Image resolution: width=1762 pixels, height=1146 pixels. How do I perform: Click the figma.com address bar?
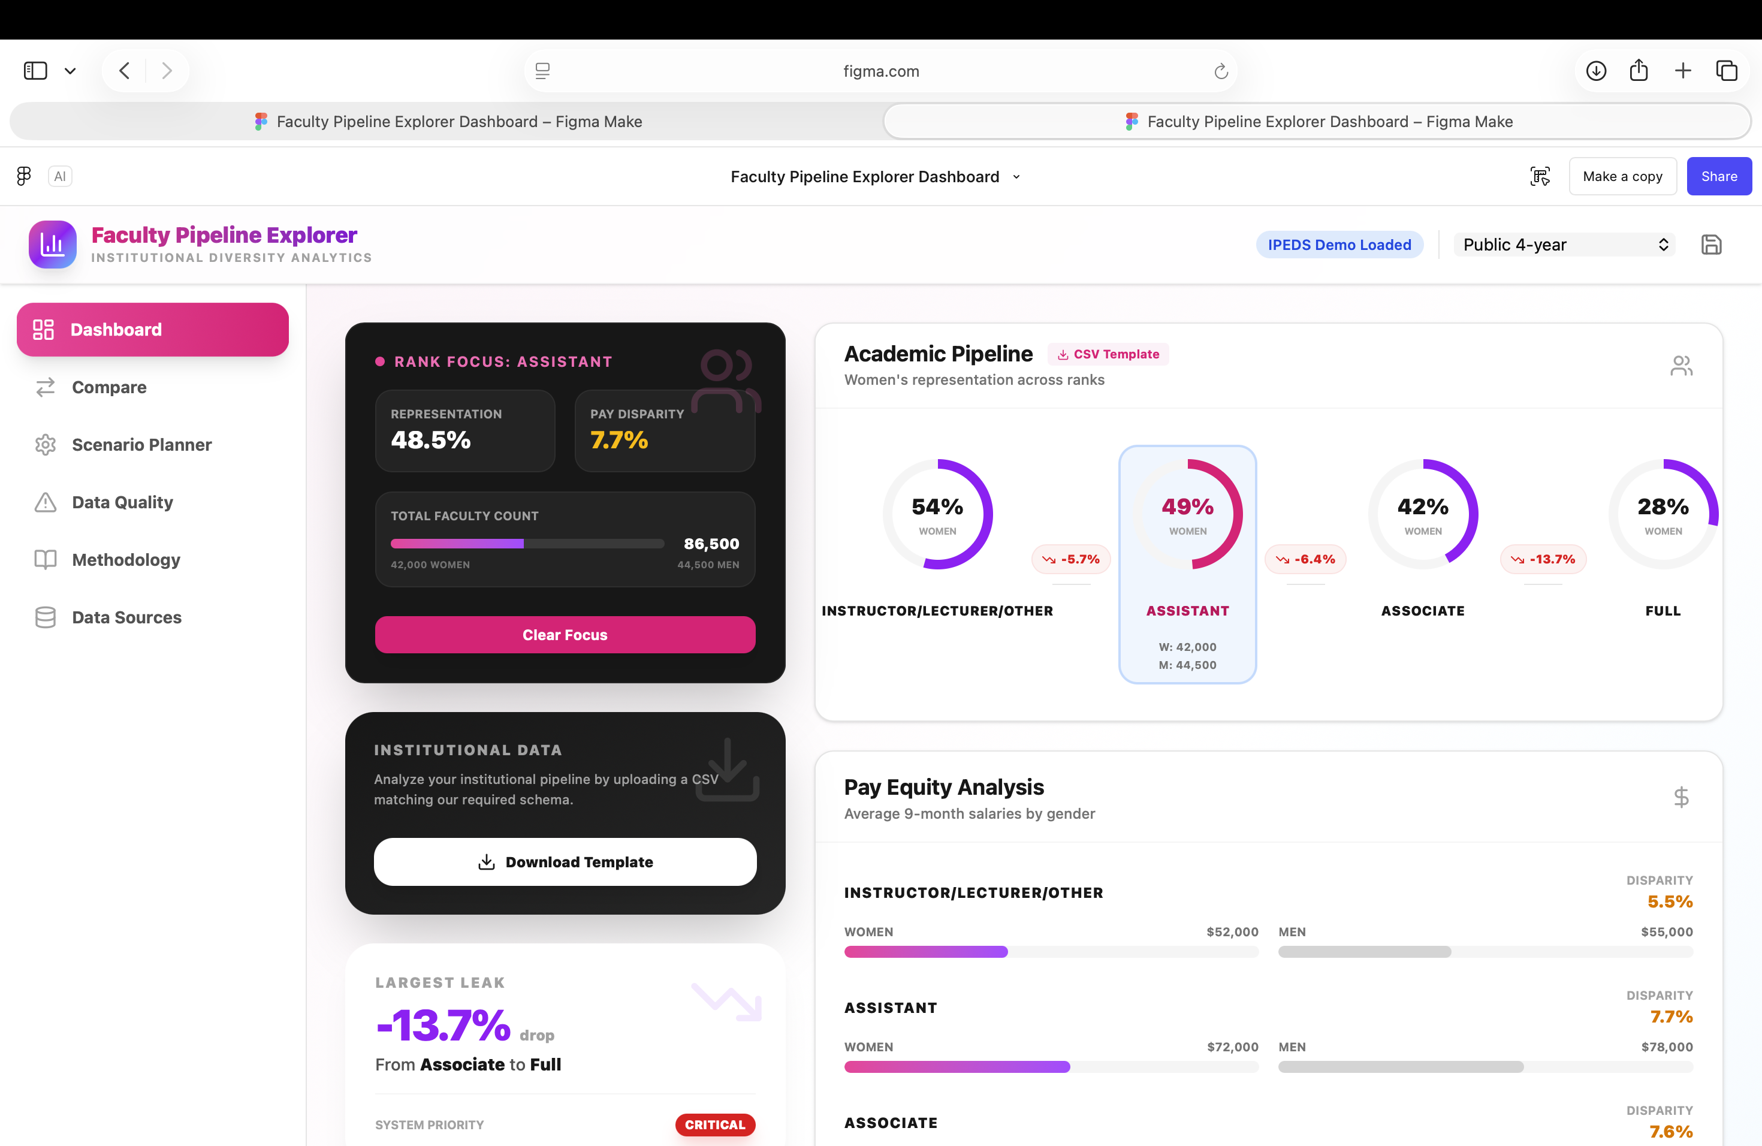click(x=880, y=71)
